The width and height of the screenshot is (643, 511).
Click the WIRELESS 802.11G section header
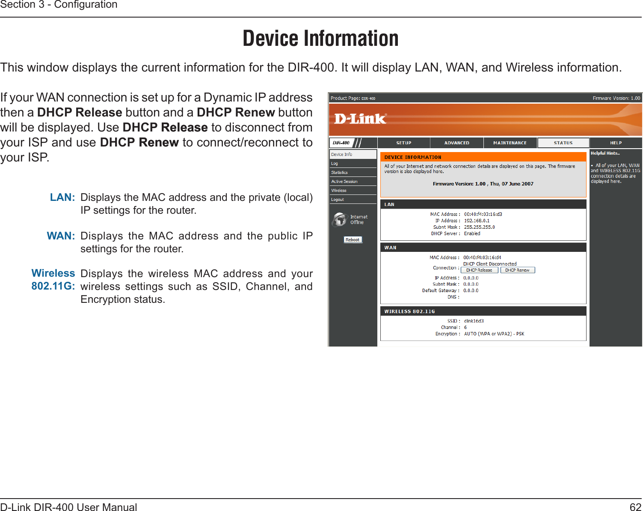tap(483, 311)
